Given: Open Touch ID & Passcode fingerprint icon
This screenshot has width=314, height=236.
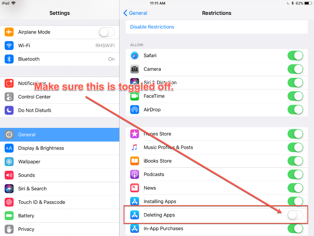Looking at the screenshot, I should 9,202.
